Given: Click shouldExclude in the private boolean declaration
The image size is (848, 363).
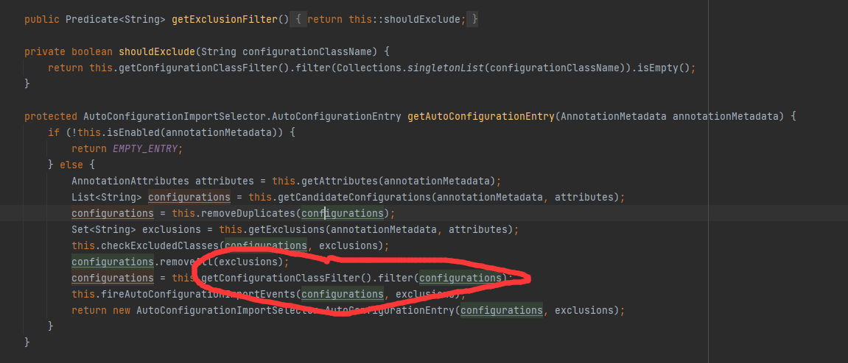Looking at the screenshot, I should point(156,51).
